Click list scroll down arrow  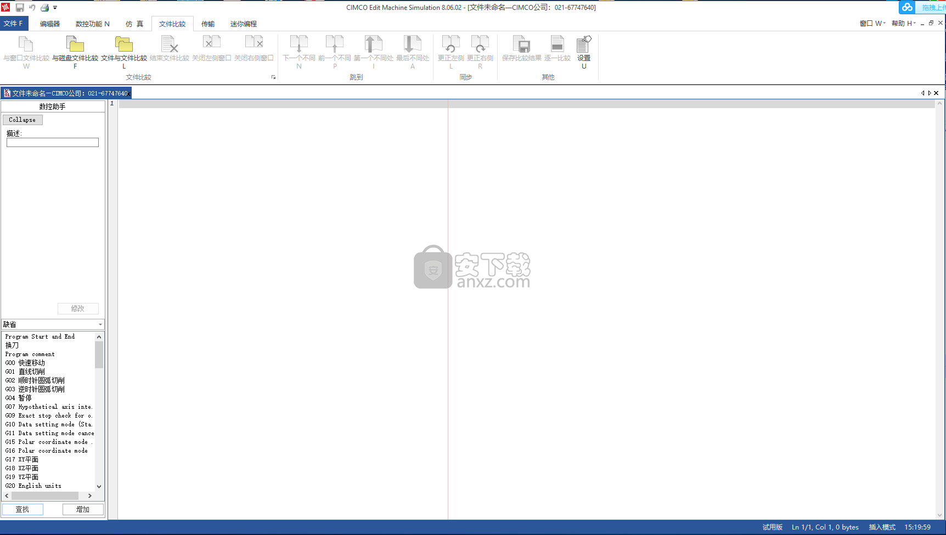click(99, 486)
